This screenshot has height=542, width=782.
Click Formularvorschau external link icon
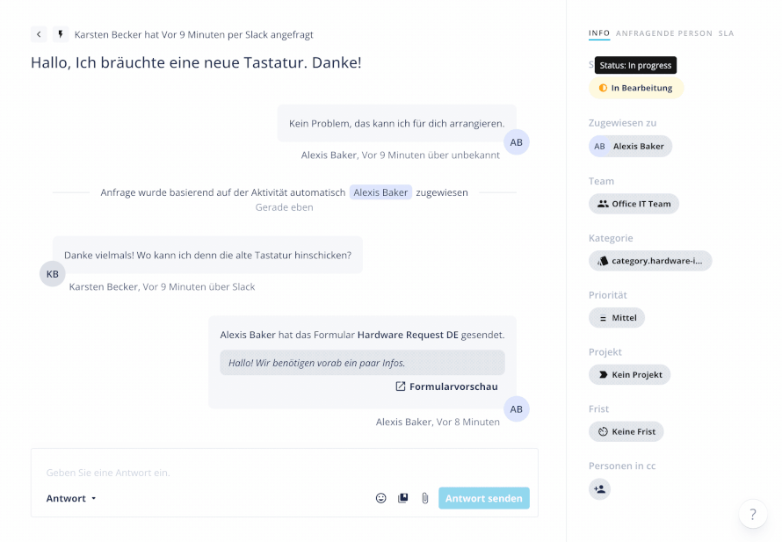pyautogui.click(x=401, y=387)
